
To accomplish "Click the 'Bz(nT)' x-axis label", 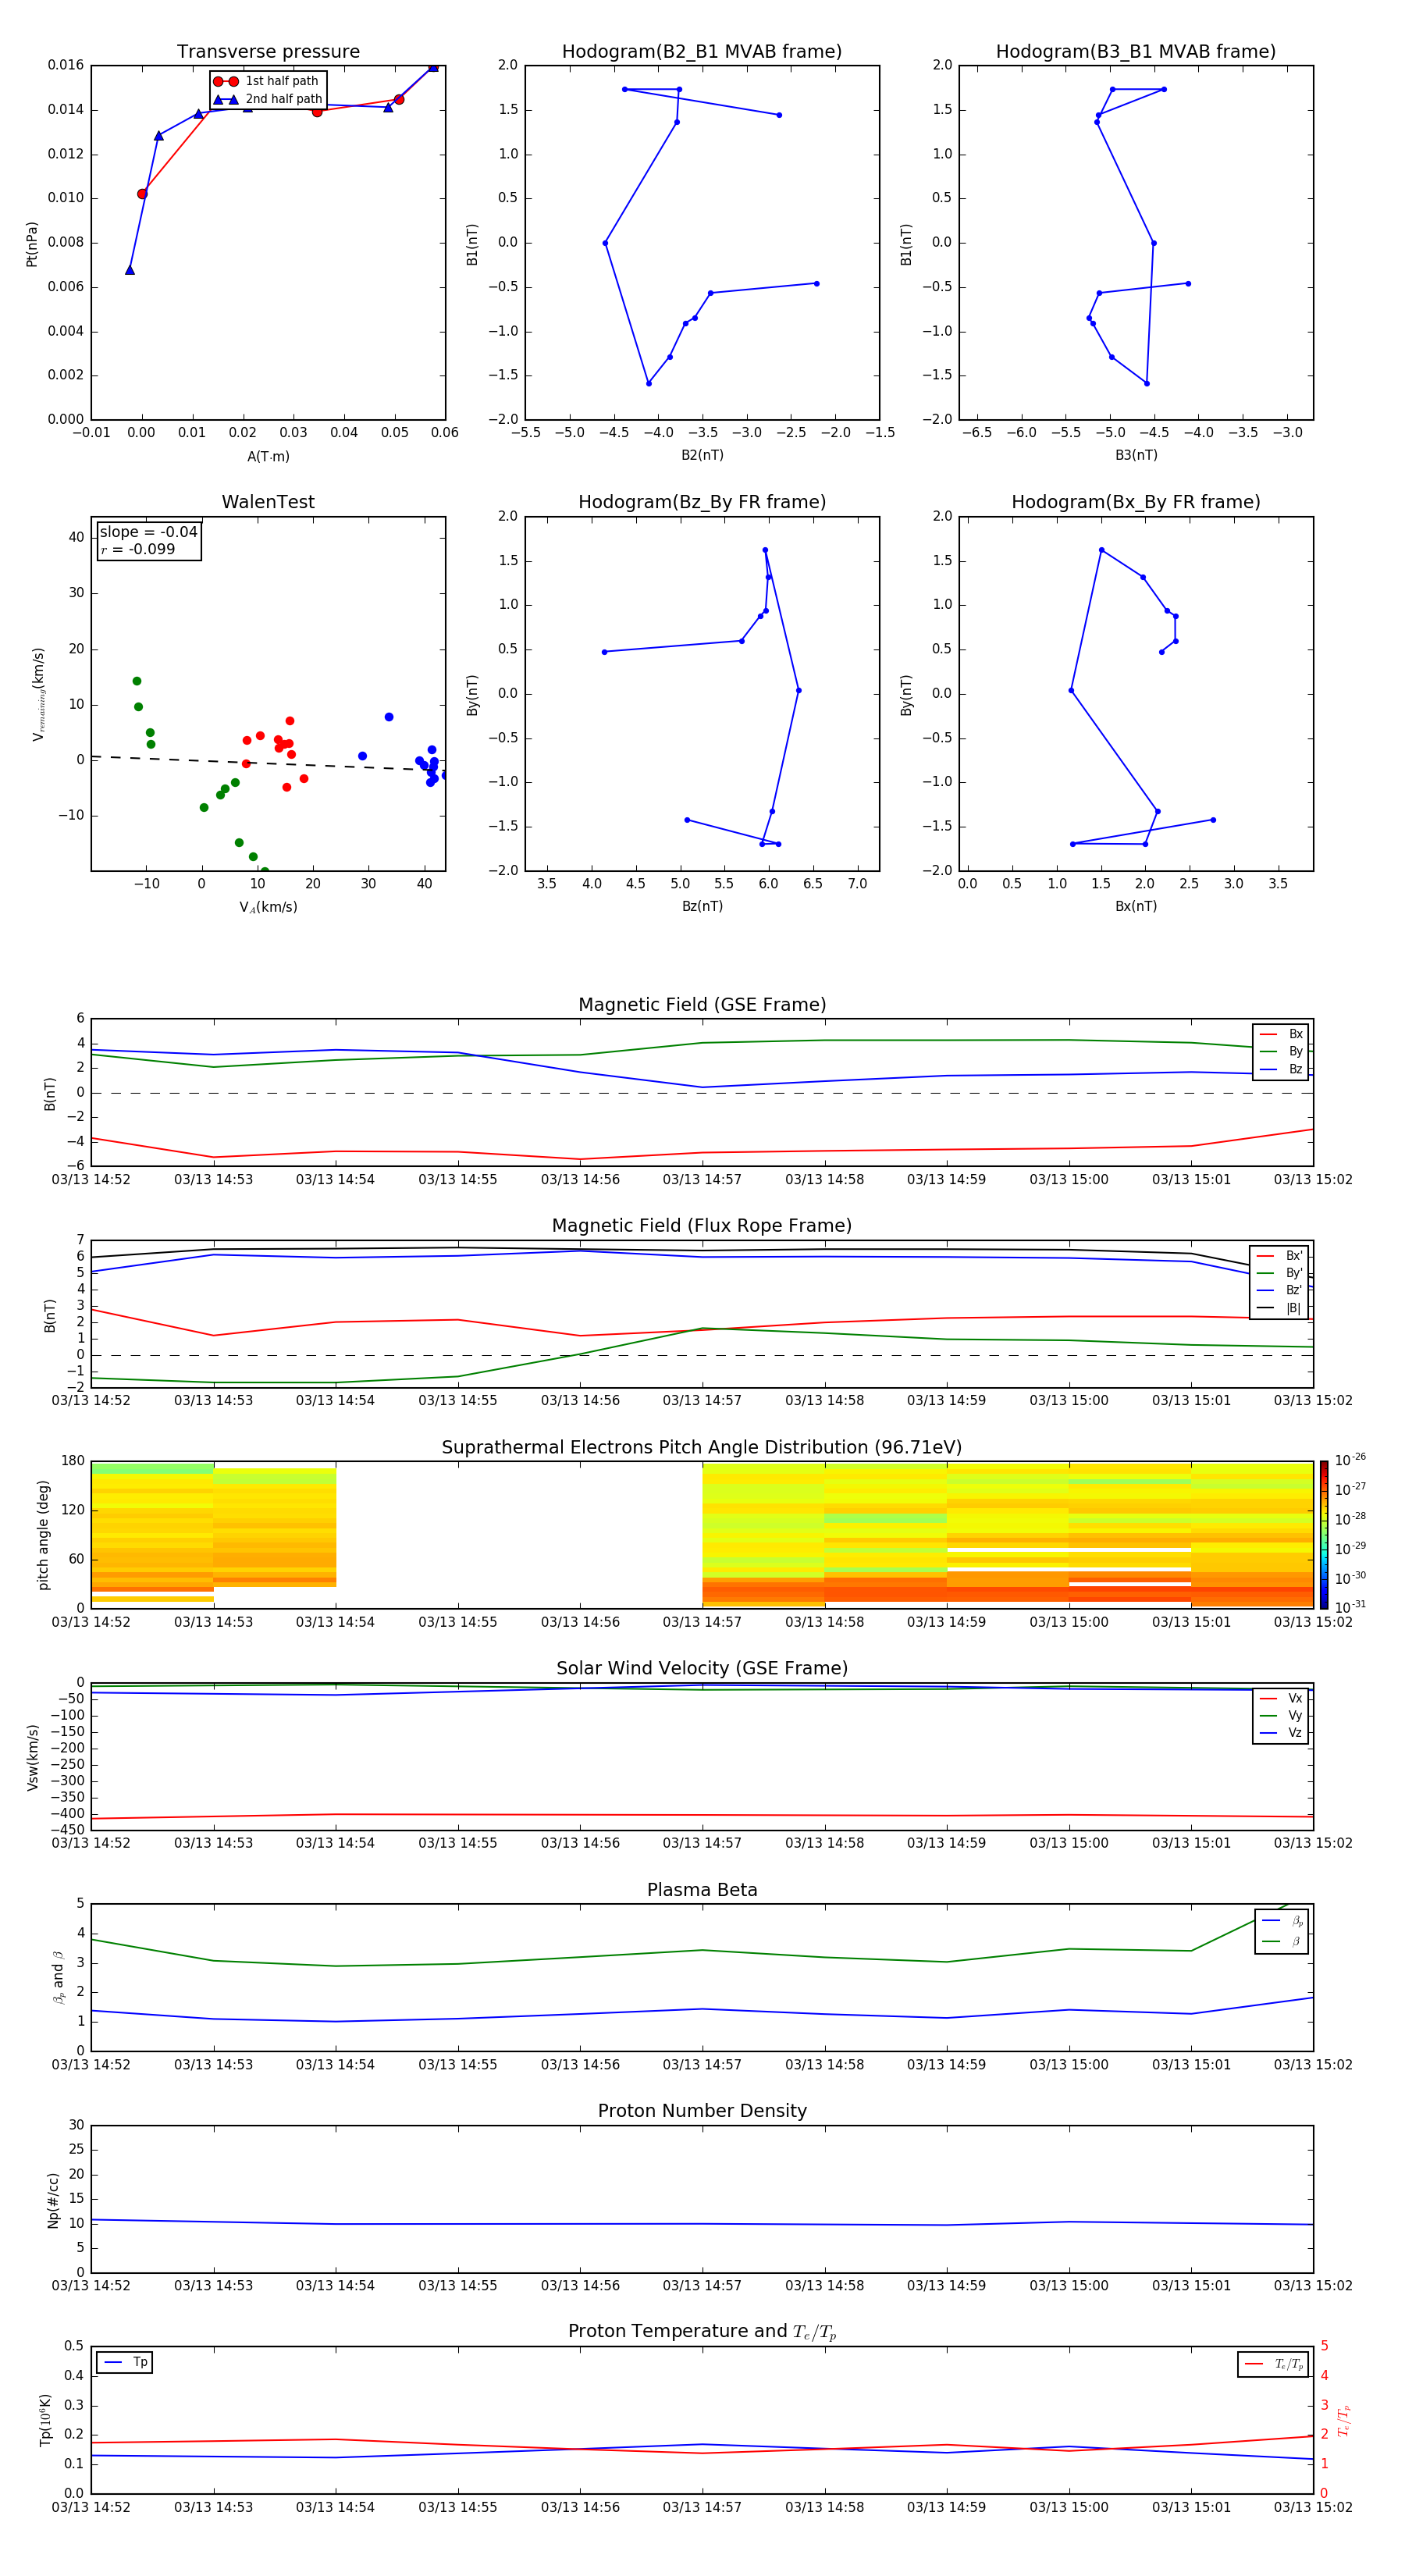I will [702, 906].
